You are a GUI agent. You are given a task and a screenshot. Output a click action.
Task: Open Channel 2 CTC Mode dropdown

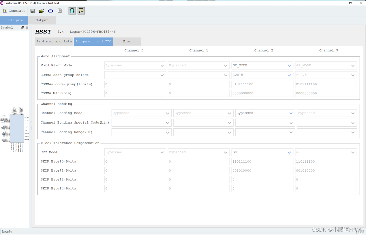coord(262,152)
